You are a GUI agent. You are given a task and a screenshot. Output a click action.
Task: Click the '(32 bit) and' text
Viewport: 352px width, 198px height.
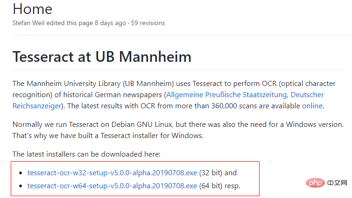(218, 173)
